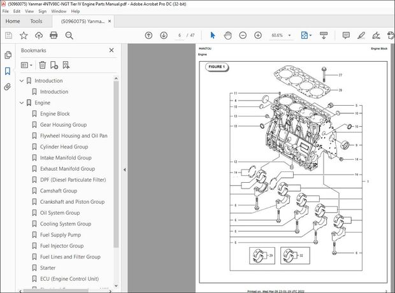Image resolution: width=395 pixels, height=293 pixels.
Task: Click the upload to cloud icon
Action: point(39,36)
